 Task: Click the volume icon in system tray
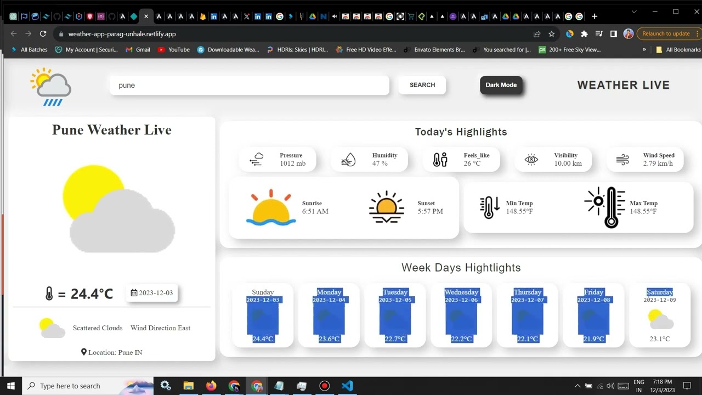(x=610, y=386)
